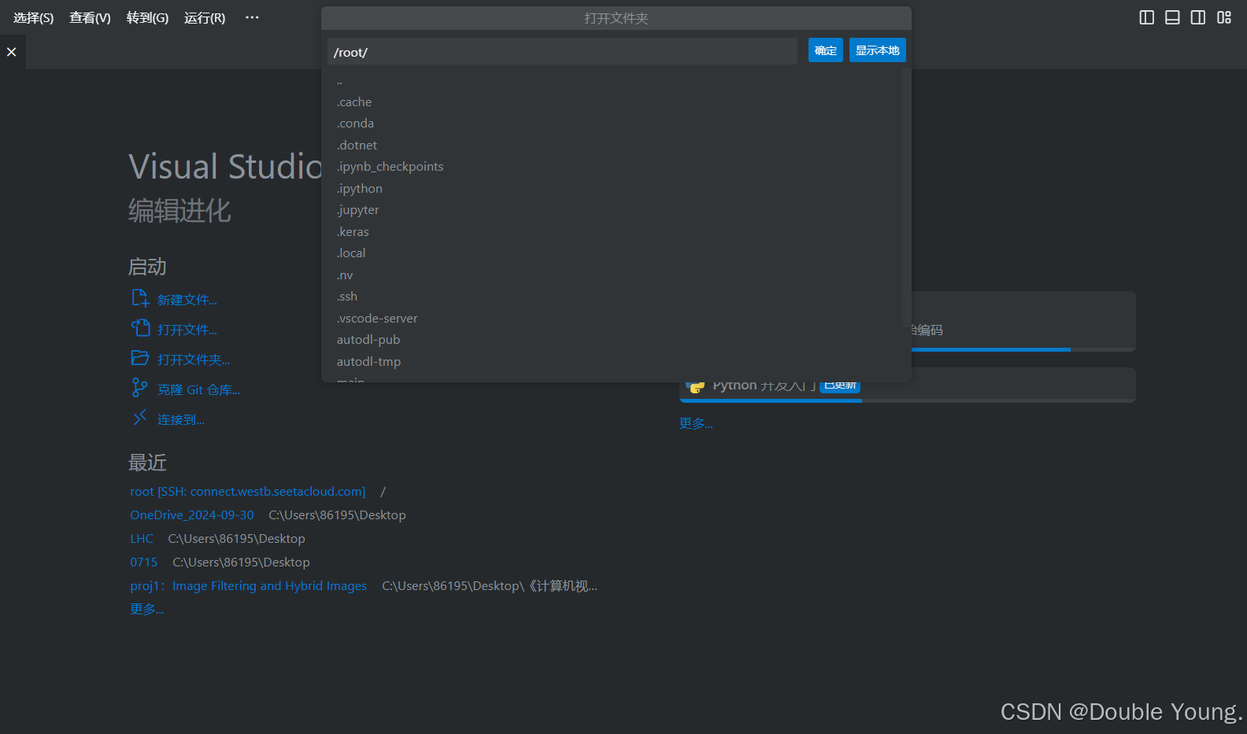Click the open file icon
The width and height of the screenshot is (1247, 734).
(140, 328)
